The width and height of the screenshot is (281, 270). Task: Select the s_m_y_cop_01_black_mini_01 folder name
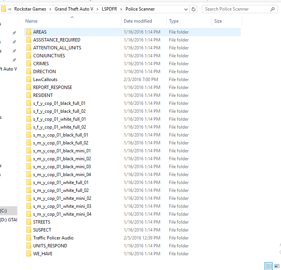point(62,151)
